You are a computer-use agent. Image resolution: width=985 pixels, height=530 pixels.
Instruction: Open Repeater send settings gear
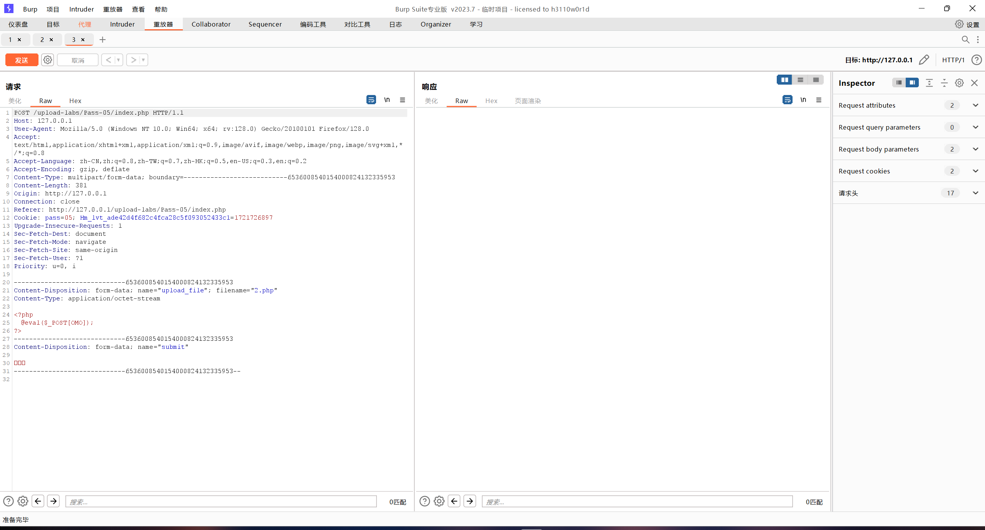pyautogui.click(x=48, y=60)
